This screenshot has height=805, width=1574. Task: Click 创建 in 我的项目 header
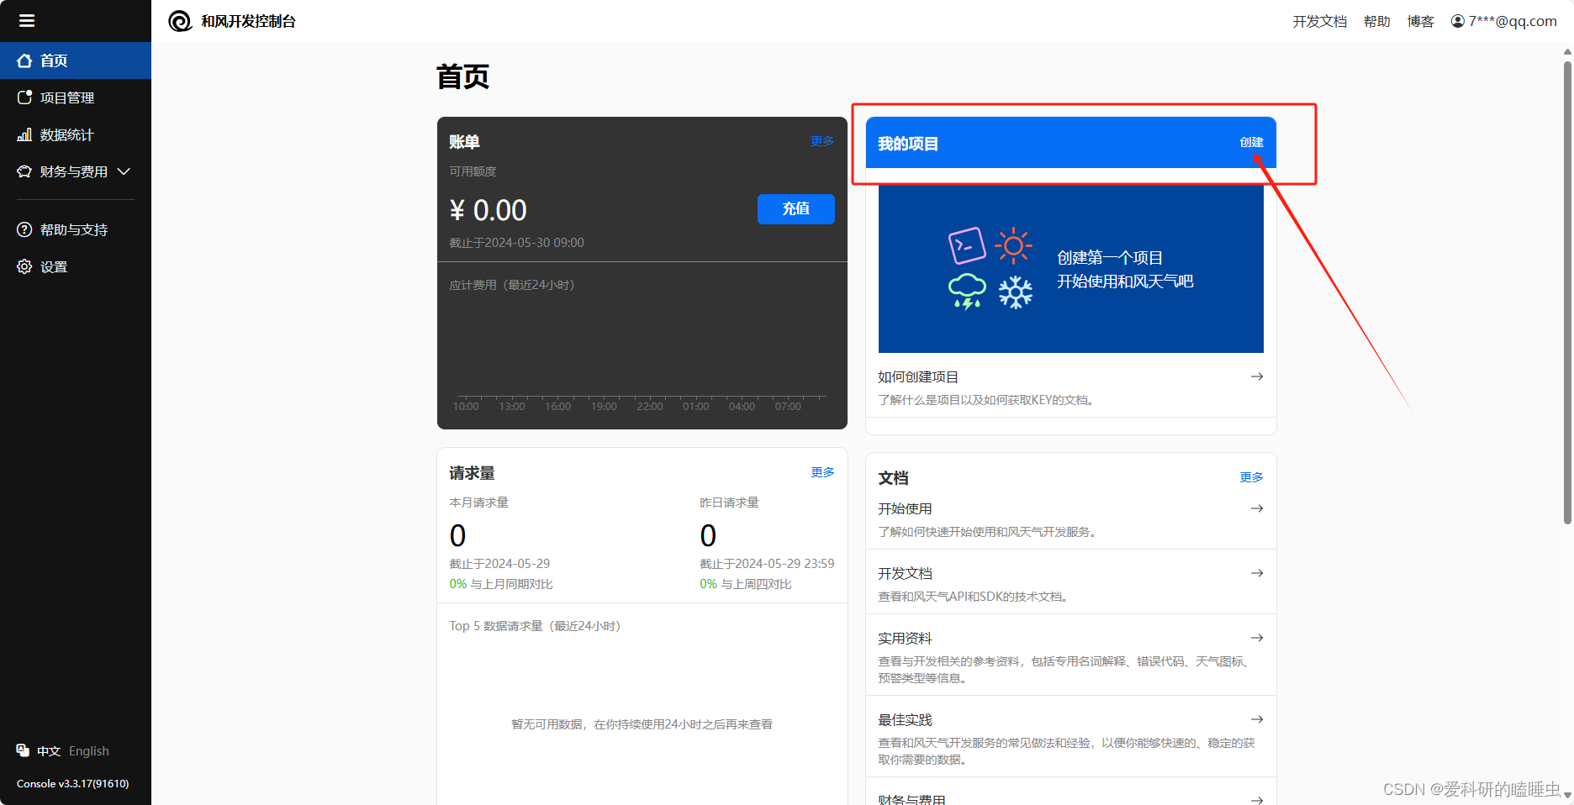pos(1251,142)
